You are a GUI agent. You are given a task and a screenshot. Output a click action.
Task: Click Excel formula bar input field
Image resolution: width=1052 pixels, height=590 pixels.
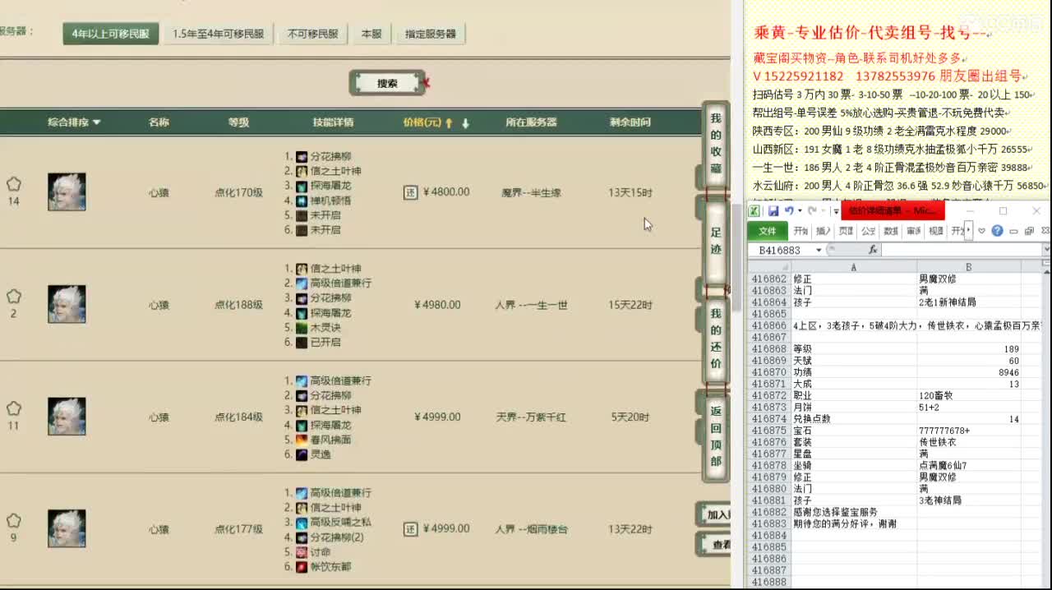click(962, 250)
